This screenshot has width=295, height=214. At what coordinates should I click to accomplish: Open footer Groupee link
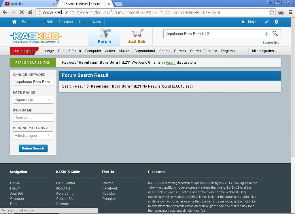click(x=17, y=198)
